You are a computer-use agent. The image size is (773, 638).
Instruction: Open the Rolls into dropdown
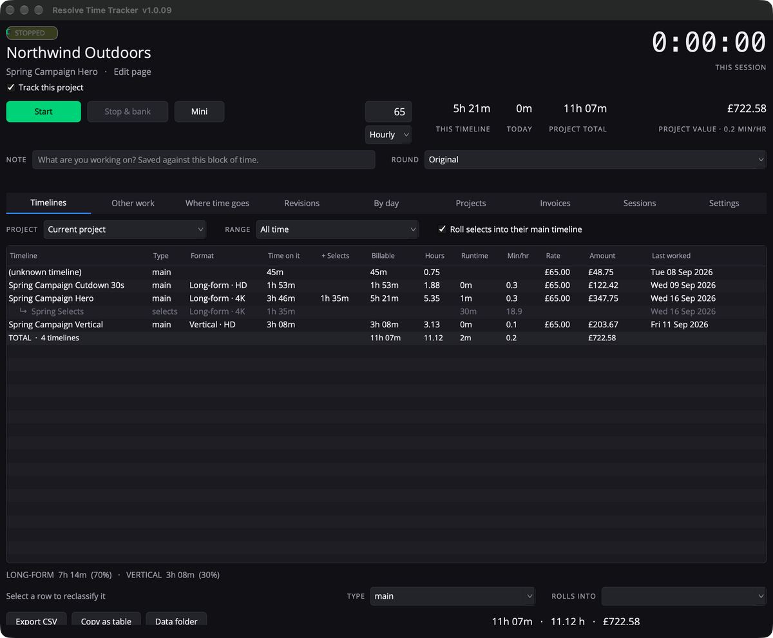tap(684, 596)
